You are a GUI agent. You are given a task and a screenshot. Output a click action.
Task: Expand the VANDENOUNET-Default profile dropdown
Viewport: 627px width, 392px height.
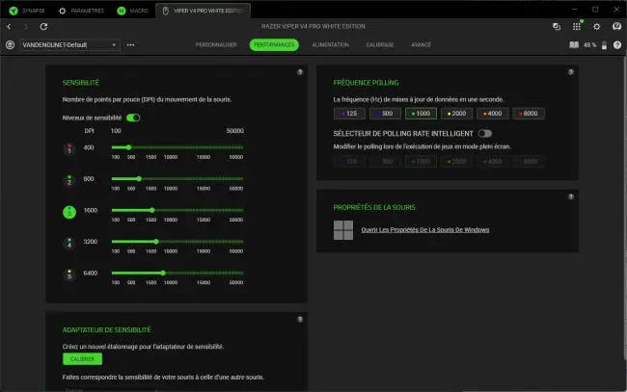pos(69,45)
